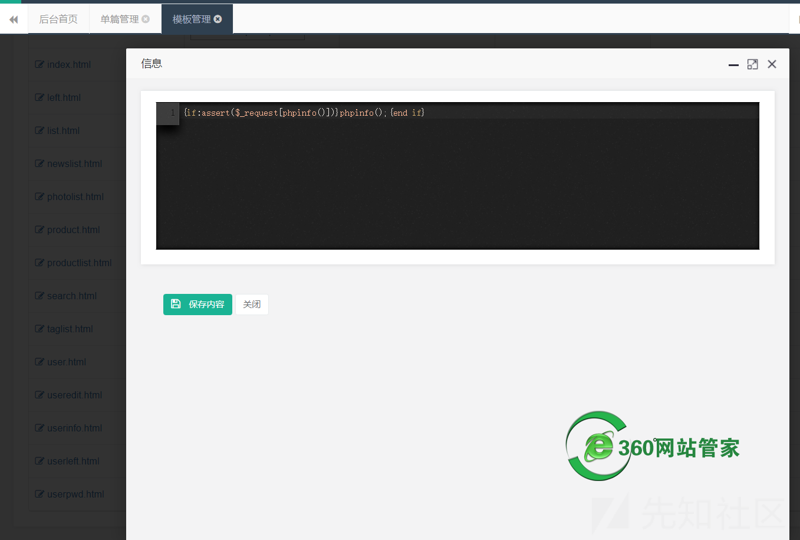
Task: Click edit icon beside userpwd.html
Action: coord(39,494)
